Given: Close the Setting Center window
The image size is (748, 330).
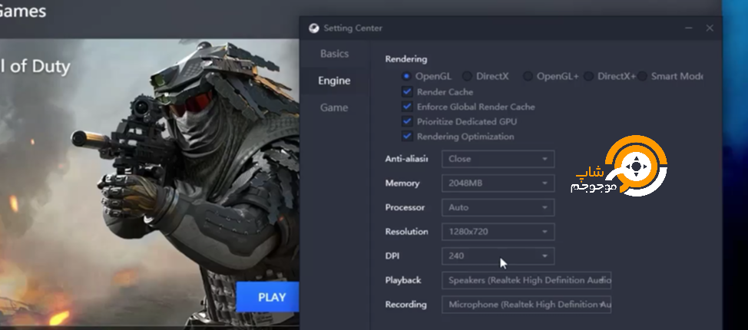Looking at the screenshot, I should click(x=710, y=28).
